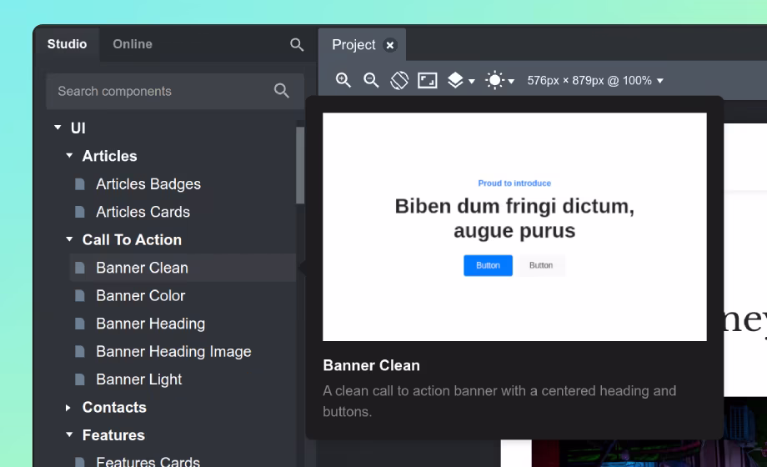Click the Articles Badges file icon
This screenshot has width=767, height=467.
pyautogui.click(x=80, y=184)
